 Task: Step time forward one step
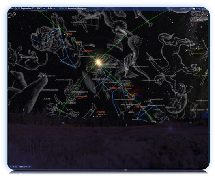[199, 9]
